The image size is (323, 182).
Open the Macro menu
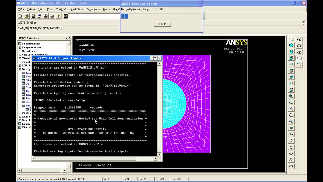[106, 9]
